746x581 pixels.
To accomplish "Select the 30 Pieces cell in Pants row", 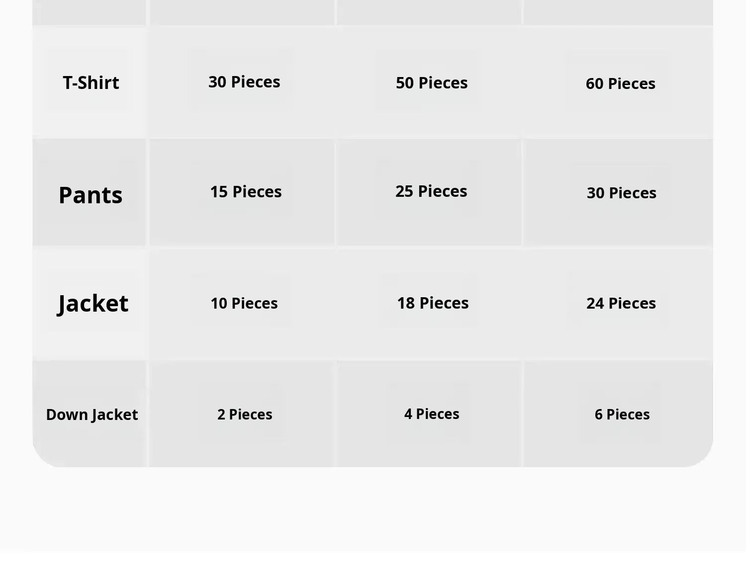I will coord(622,193).
